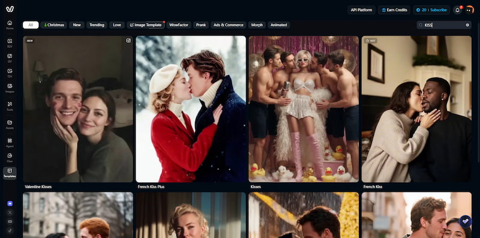
Task: Select the Trending filter tab
Action: click(97, 25)
